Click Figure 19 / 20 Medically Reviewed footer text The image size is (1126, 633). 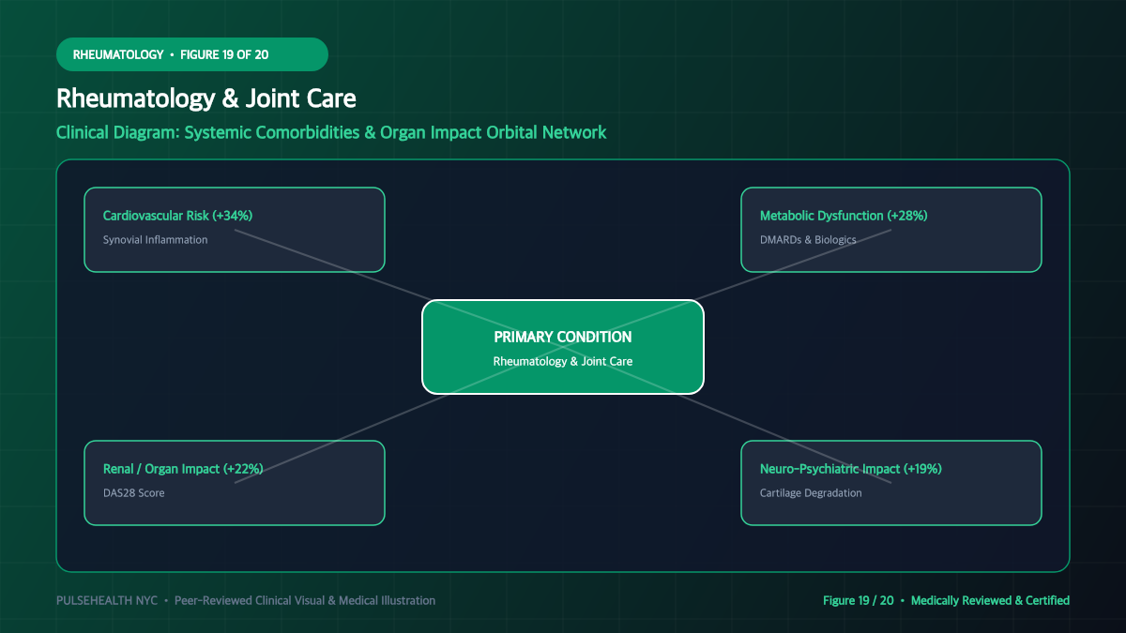(946, 600)
